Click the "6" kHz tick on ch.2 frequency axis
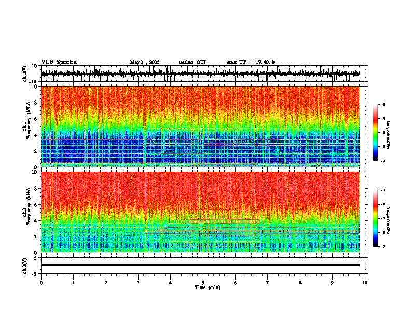411x317 pixels. [36, 205]
